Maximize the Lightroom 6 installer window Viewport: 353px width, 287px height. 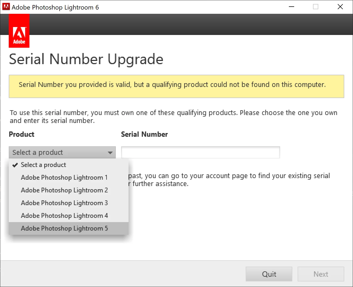pyautogui.click(x=316, y=7)
